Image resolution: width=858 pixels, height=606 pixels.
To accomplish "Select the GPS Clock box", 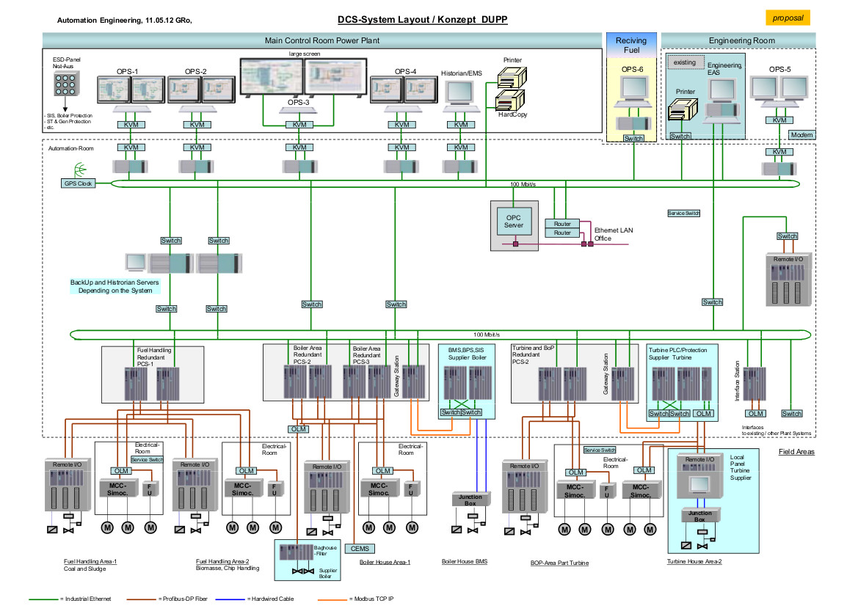I will click(78, 183).
